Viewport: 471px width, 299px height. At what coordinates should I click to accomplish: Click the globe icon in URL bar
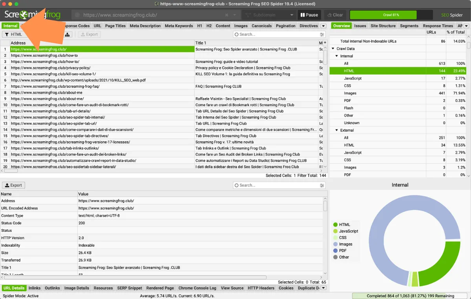pos(77,15)
